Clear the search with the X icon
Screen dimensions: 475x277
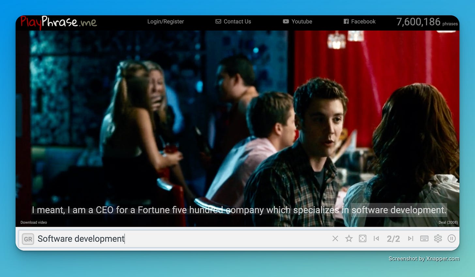335,239
